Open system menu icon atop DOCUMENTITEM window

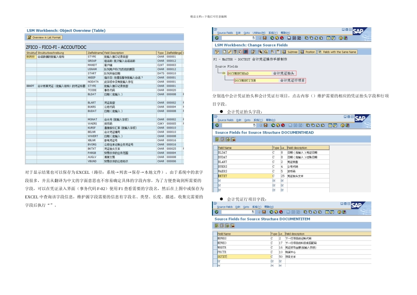point(215,204)
